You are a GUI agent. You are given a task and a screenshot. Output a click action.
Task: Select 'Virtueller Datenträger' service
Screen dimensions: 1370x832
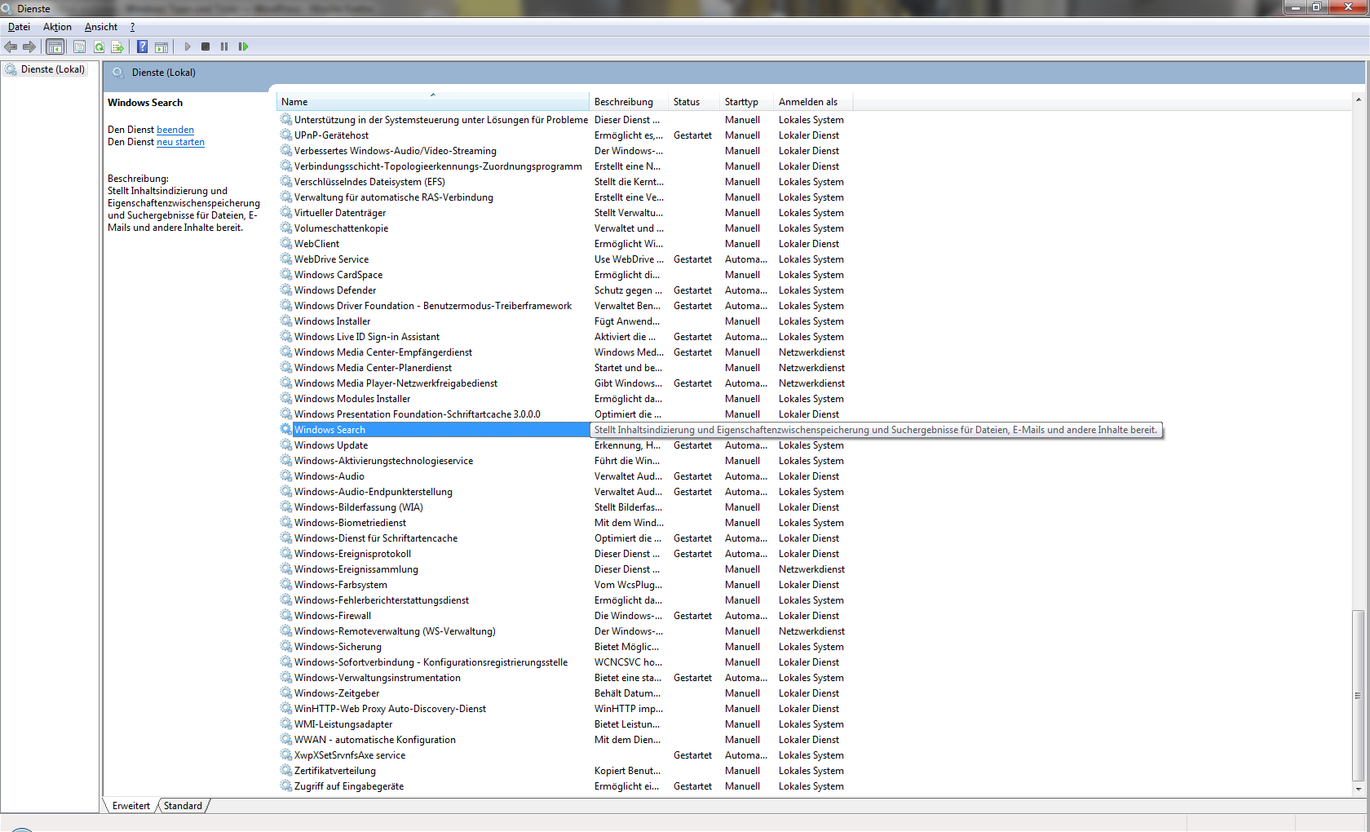(340, 213)
